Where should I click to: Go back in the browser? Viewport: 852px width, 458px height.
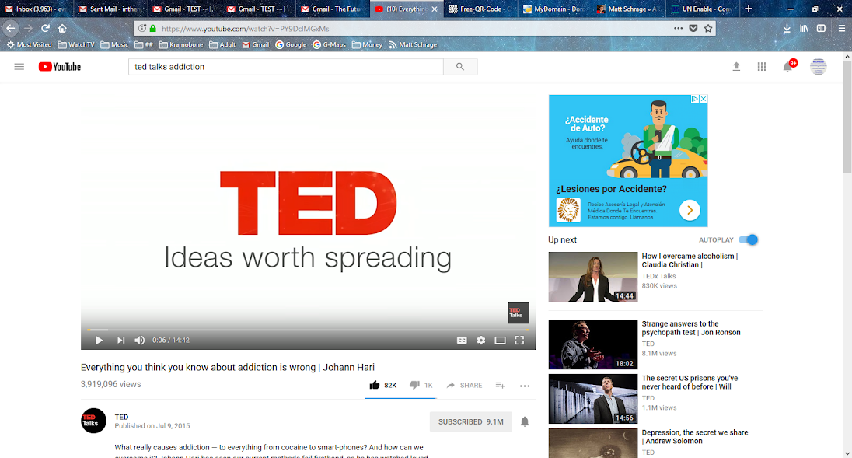[11, 28]
